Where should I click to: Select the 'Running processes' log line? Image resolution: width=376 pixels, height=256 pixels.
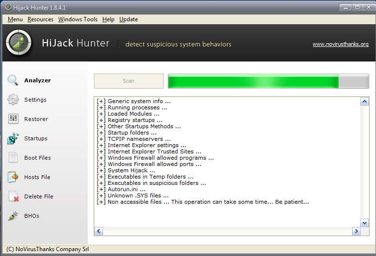[x=132, y=107]
